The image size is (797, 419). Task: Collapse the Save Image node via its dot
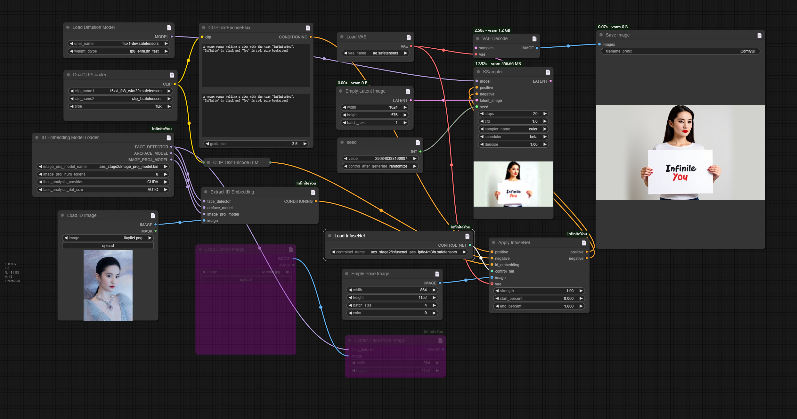tap(601, 35)
